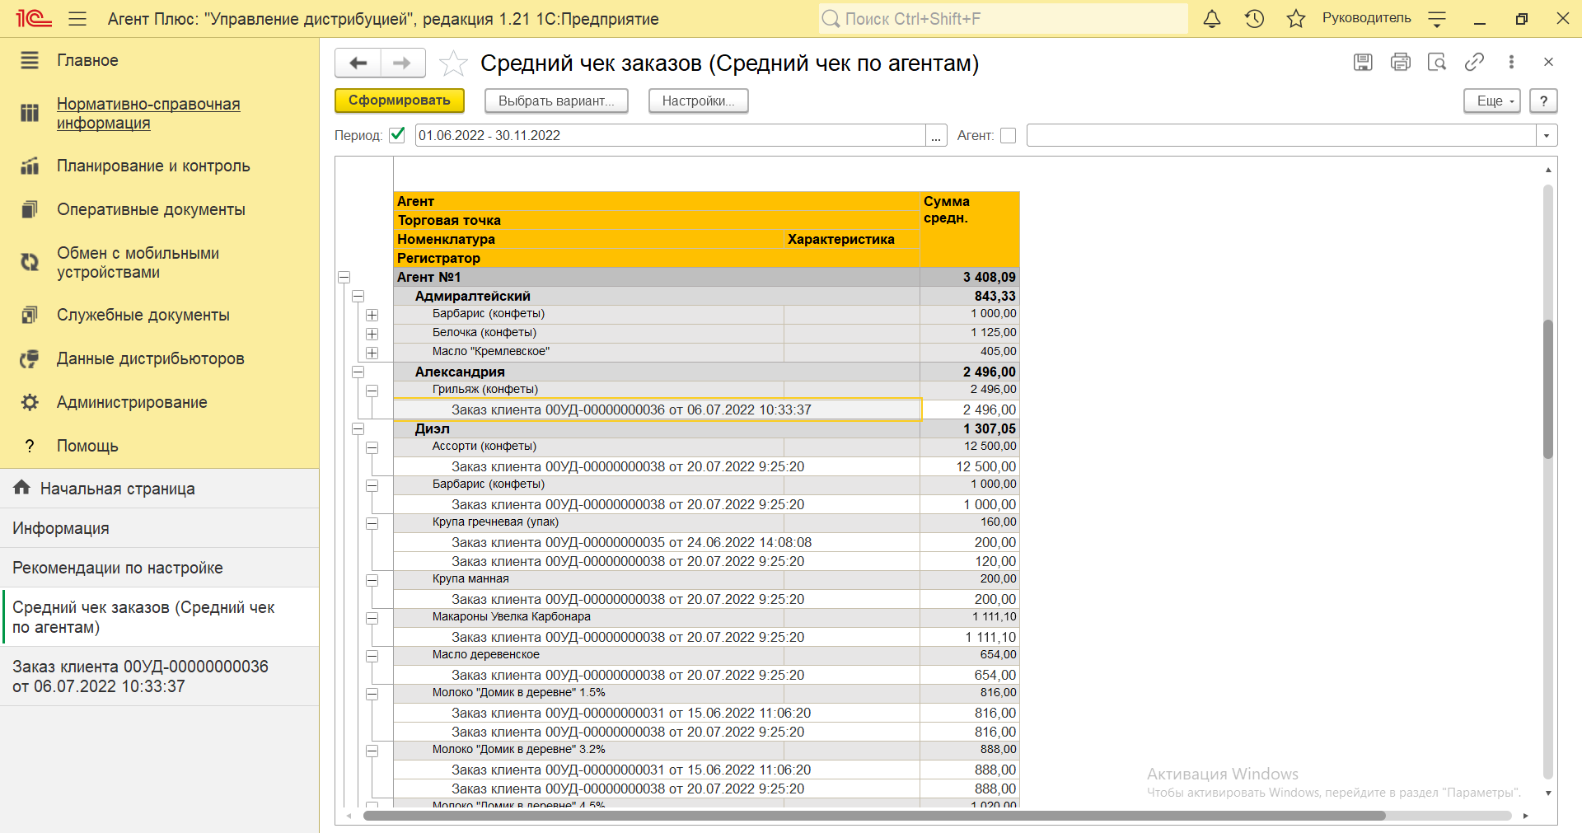Viewport: 1582px width, 833px height.
Task: Click Администрирование gear icon
Action: [x=30, y=402]
